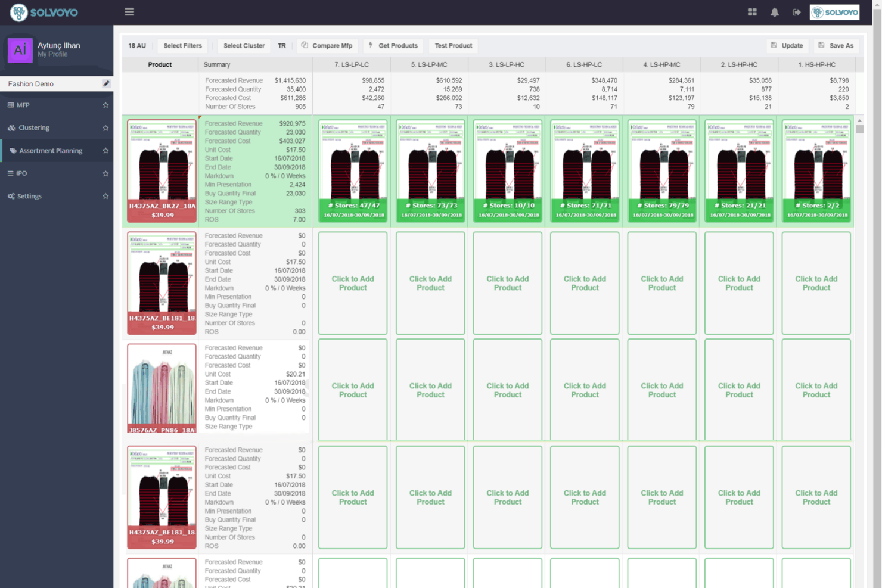
Task: Click the Ai profile avatar
Action: tap(20, 50)
